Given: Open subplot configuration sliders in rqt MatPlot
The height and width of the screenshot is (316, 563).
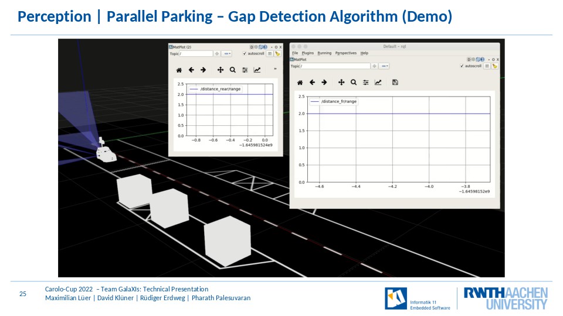Looking at the screenshot, I should click(x=366, y=83).
